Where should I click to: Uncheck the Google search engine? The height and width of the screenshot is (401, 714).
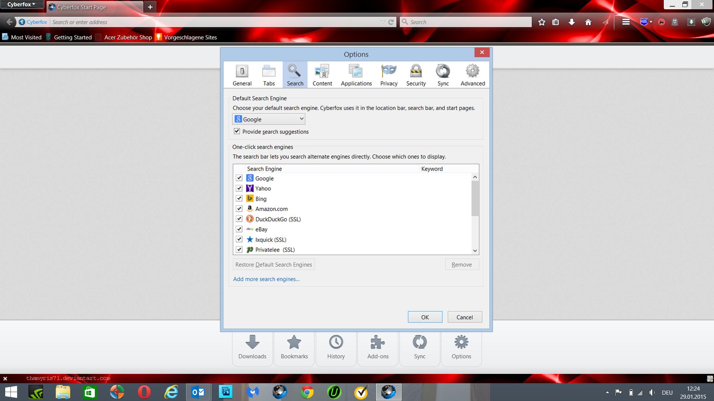239,178
